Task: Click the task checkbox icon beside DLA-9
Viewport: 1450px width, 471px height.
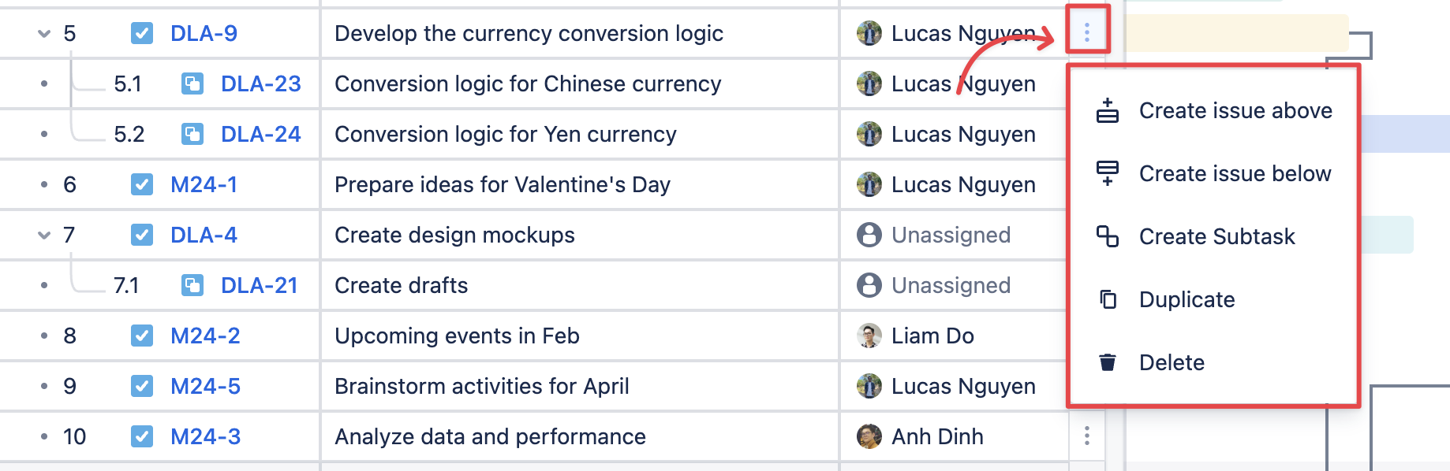Action: 142,33
